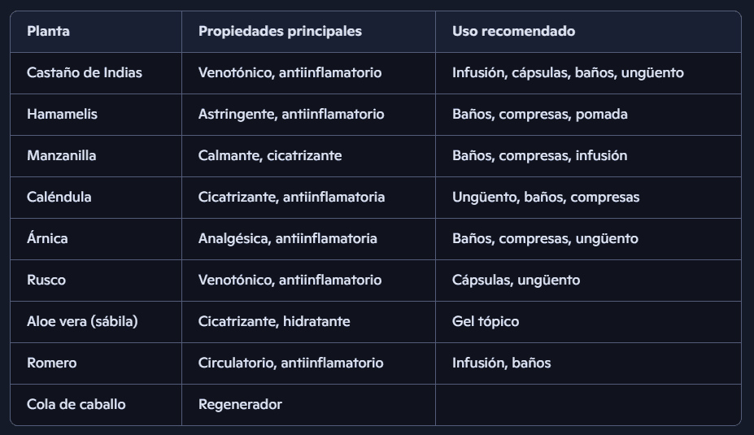
Task: Click the Aloe vera (sábila) cell
Action: pyautogui.click(x=82, y=321)
